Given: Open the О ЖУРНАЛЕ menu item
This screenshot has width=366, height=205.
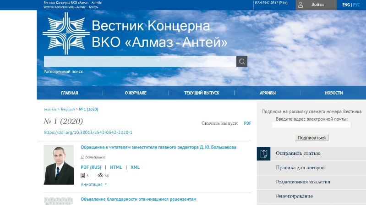Looking at the screenshot, I should 136,93.
